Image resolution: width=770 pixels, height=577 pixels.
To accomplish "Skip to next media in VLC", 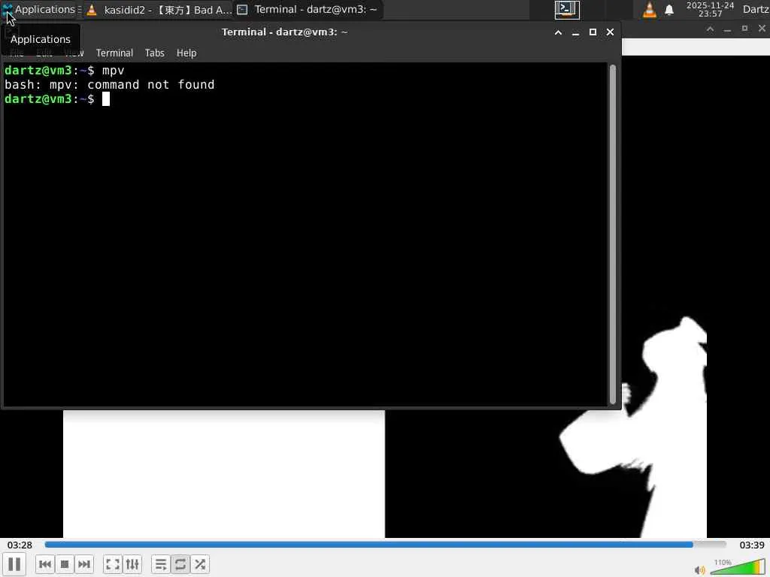I will tap(84, 564).
